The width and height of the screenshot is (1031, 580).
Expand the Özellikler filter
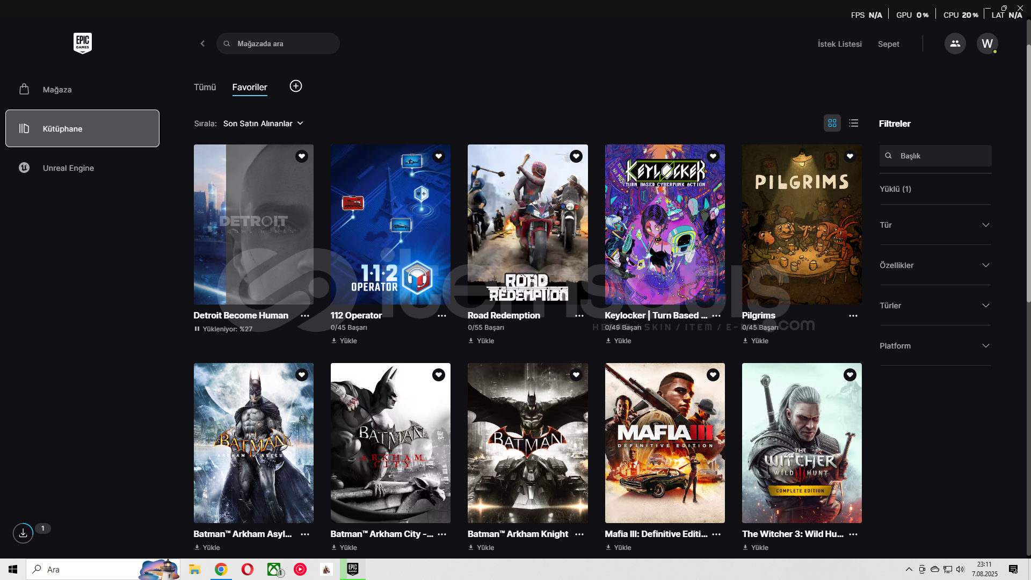click(x=935, y=265)
